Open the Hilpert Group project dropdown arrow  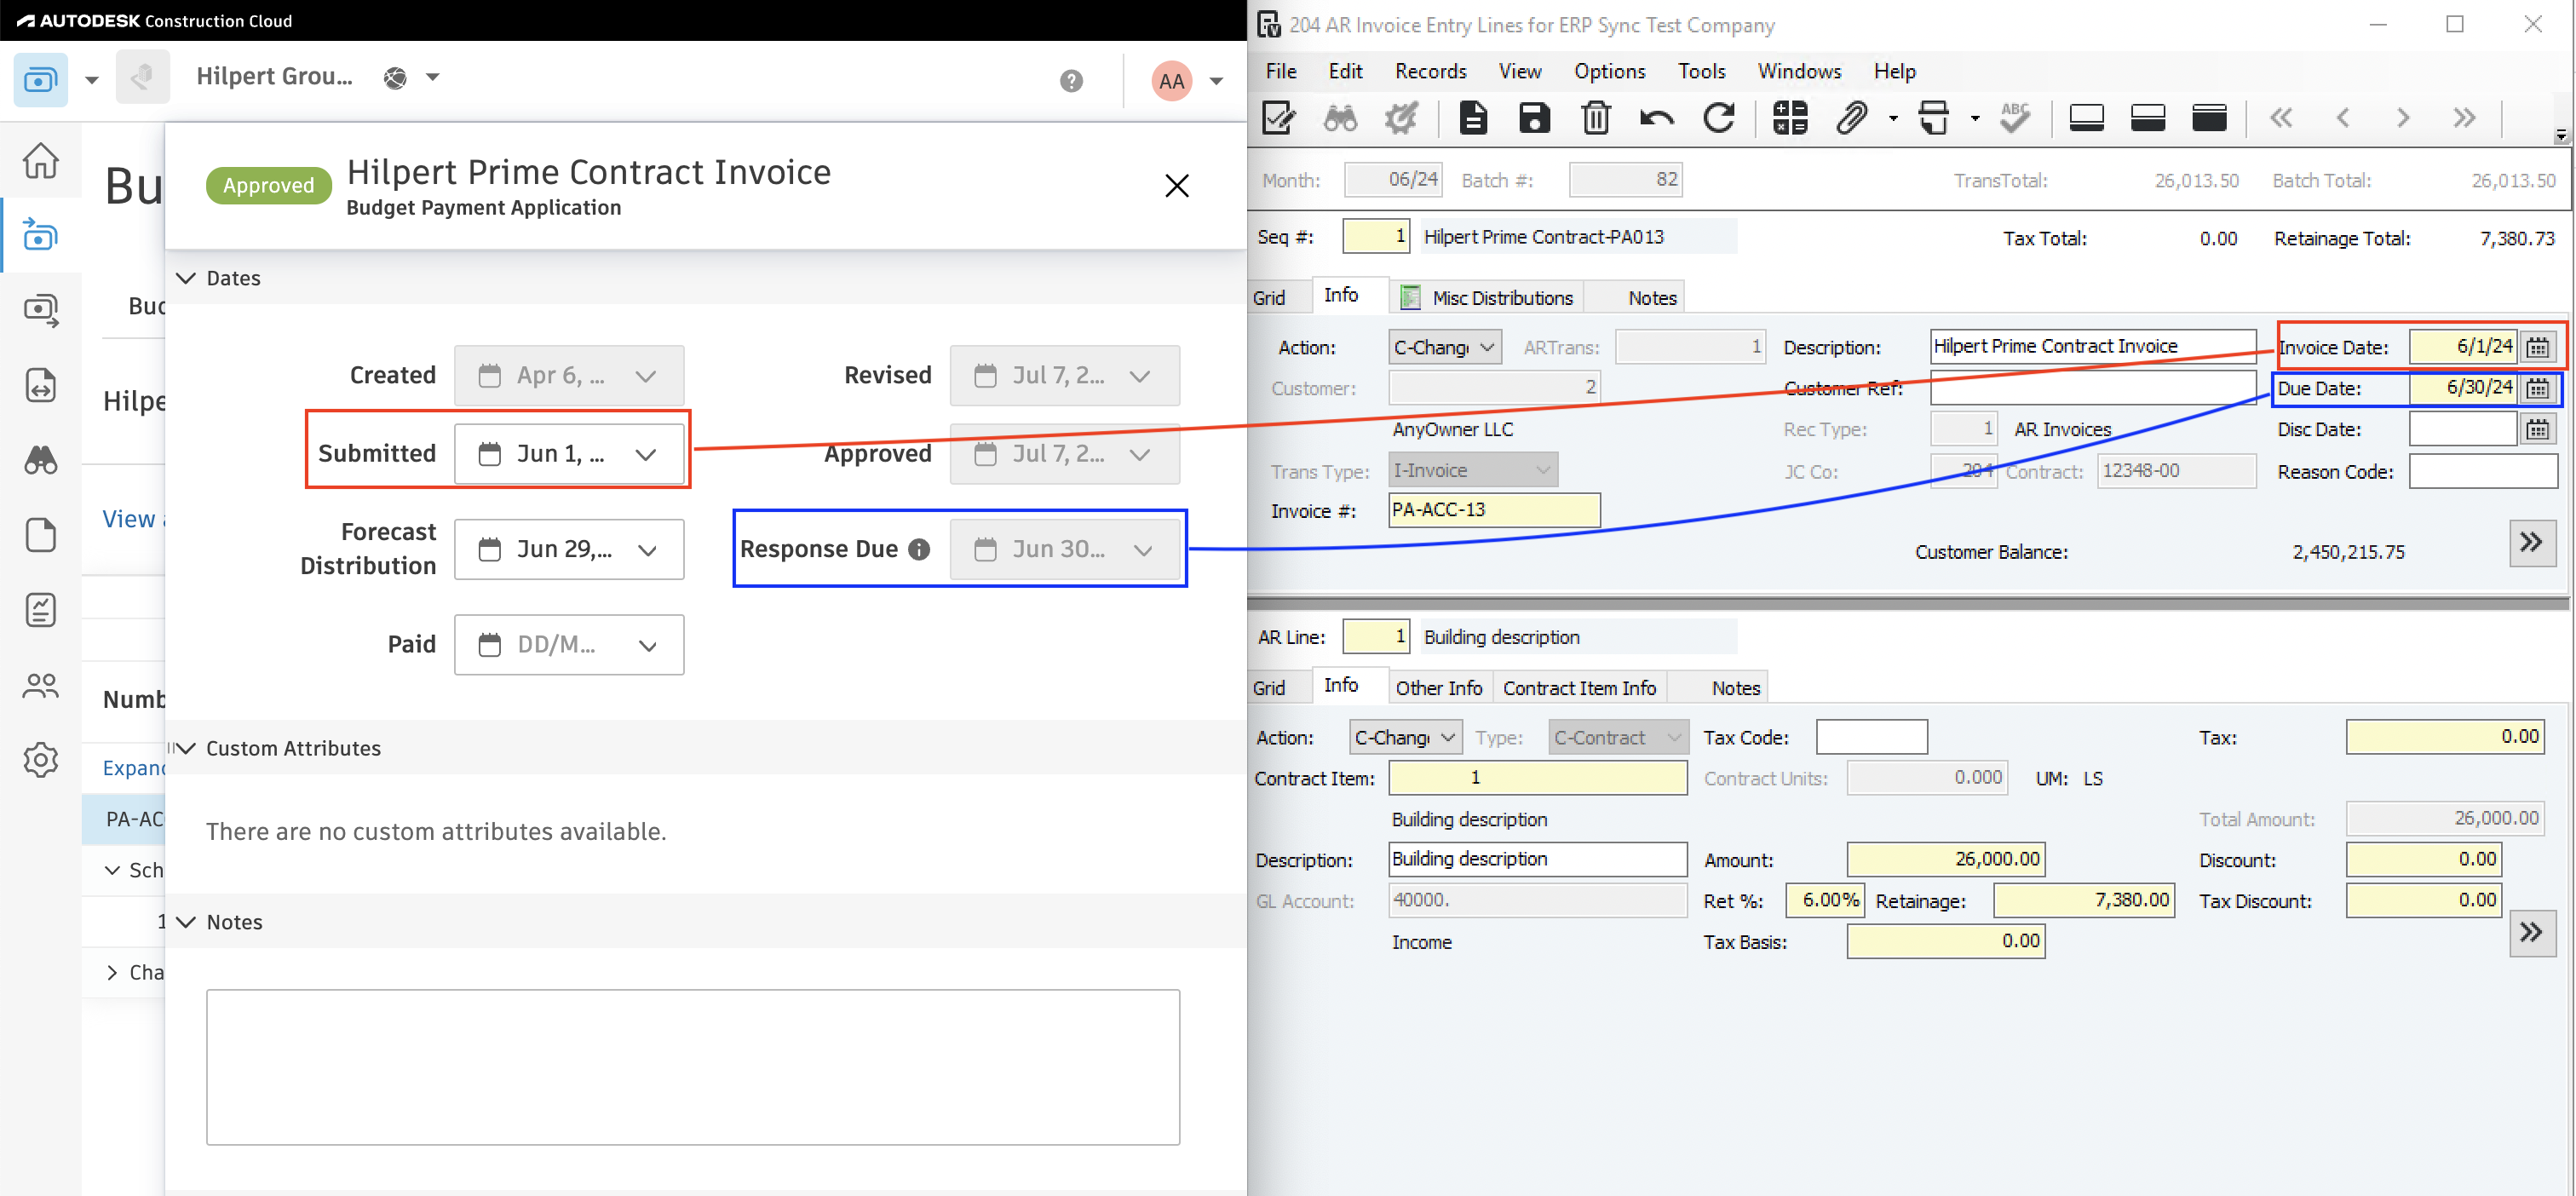click(x=433, y=77)
